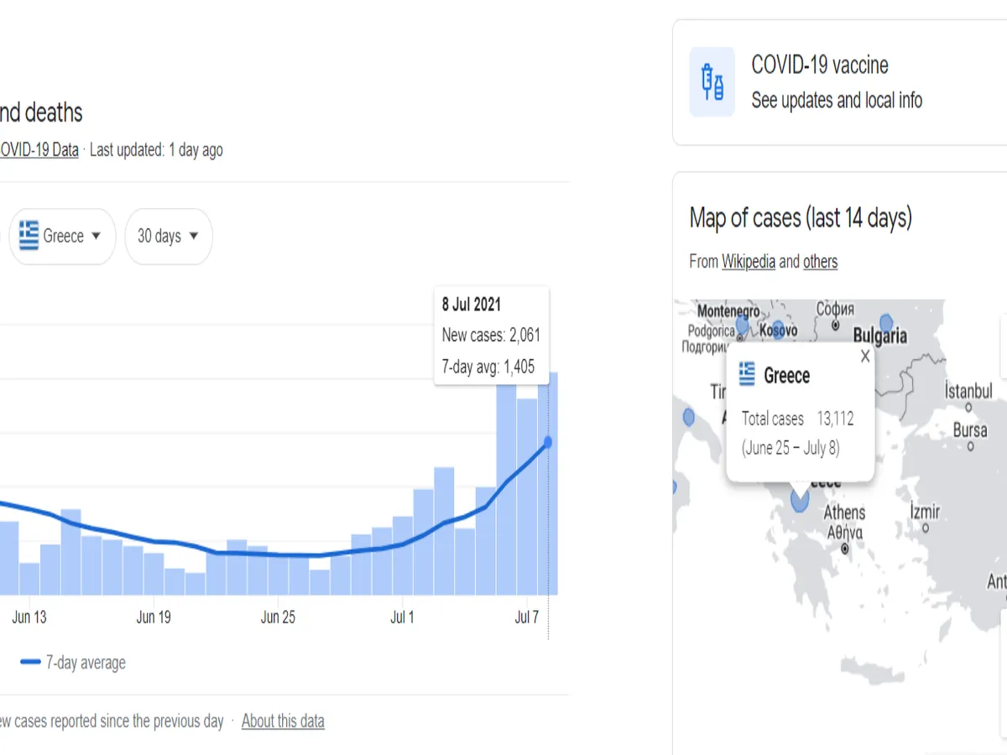Open the COVID-19 Data source link
This screenshot has height=755, width=1007.
click(x=39, y=150)
